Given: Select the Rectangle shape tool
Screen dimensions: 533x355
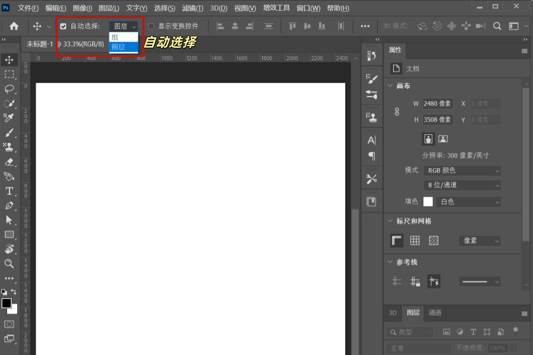Looking at the screenshot, I should coord(9,234).
